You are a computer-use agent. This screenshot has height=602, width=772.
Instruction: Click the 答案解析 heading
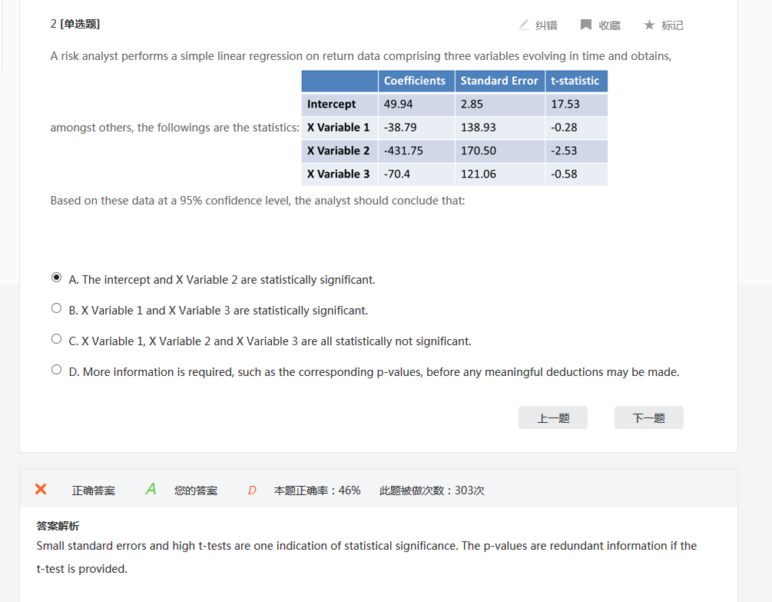(58, 526)
